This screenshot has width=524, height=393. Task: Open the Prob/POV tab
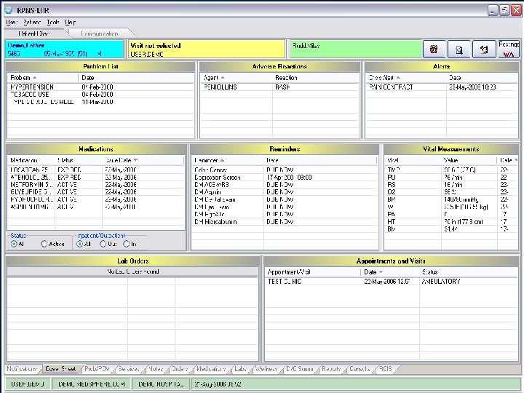pyautogui.click(x=97, y=369)
